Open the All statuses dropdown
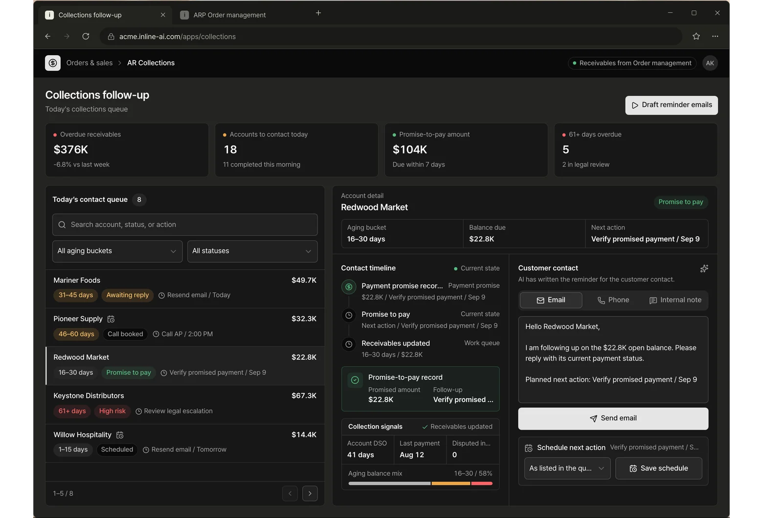 [252, 251]
